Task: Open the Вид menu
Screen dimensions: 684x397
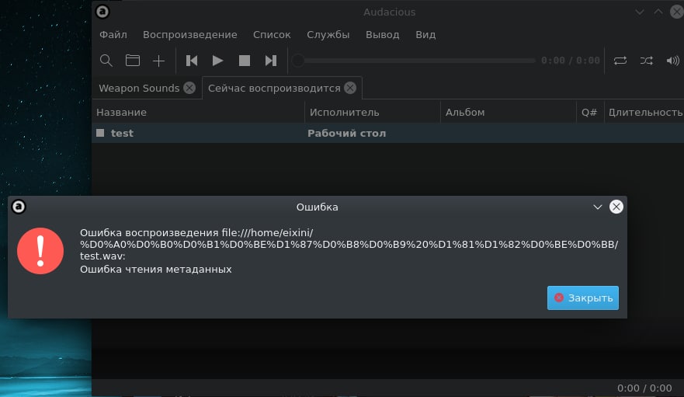Action: [425, 34]
